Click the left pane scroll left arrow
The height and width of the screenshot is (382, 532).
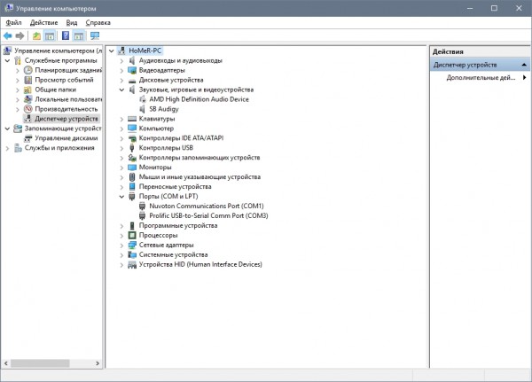[6, 363]
